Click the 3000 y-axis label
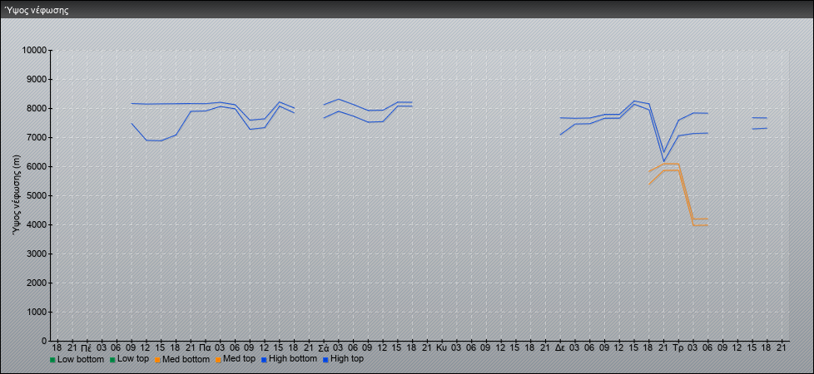Image resolution: width=814 pixels, height=374 pixels. (37, 253)
